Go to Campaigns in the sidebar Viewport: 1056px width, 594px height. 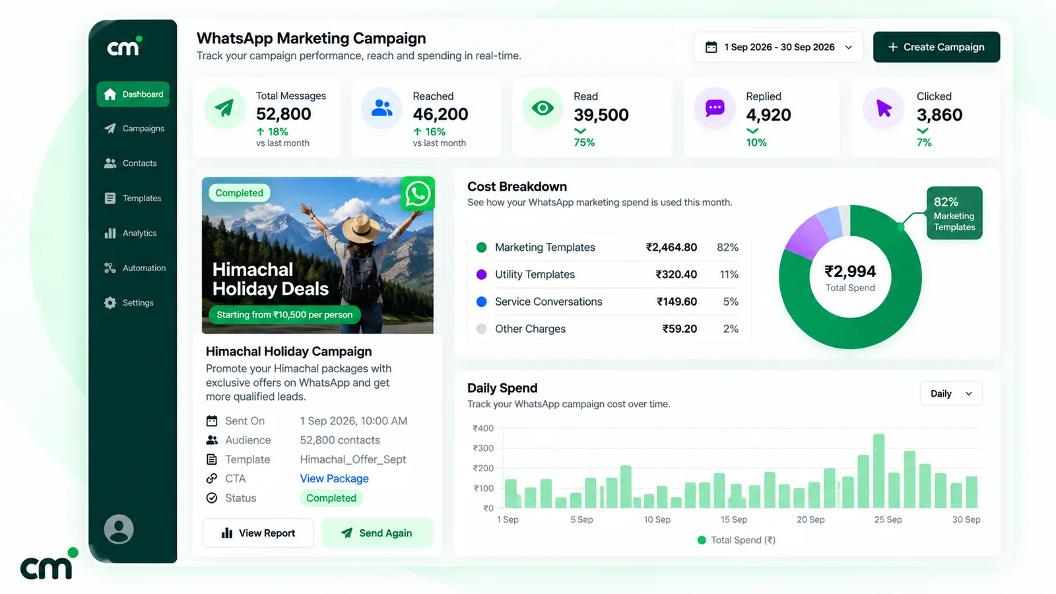tap(133, 129)
